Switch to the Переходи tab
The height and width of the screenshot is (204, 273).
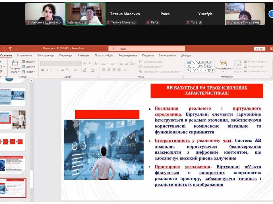point(66,56)
